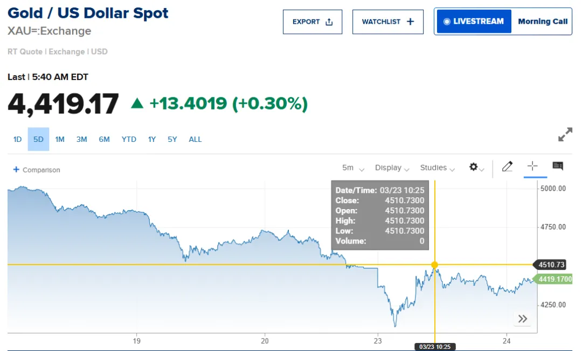
Task: Toggle the chart info tooltip icon
Action: tap(558, 166)
